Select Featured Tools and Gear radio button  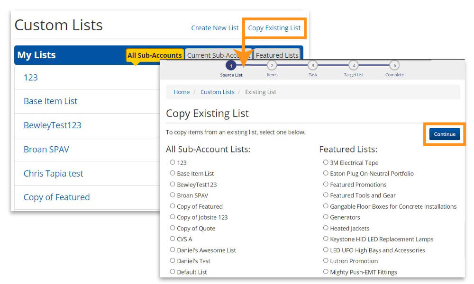pos(326,195)
